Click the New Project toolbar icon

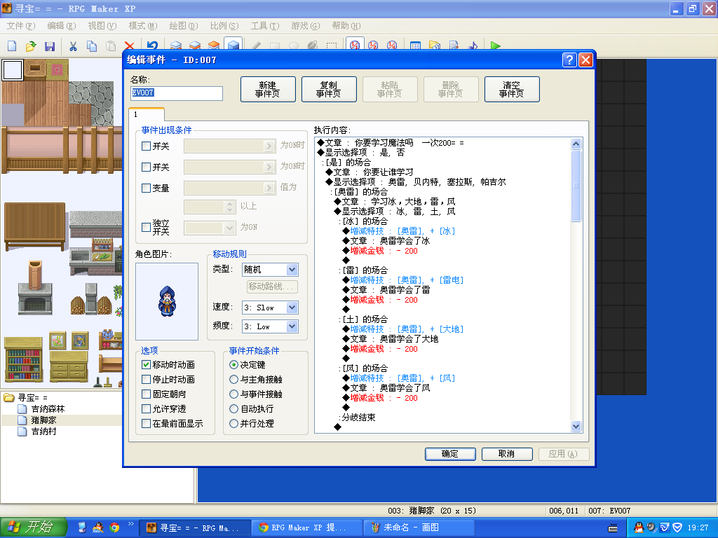click(12, 46)
